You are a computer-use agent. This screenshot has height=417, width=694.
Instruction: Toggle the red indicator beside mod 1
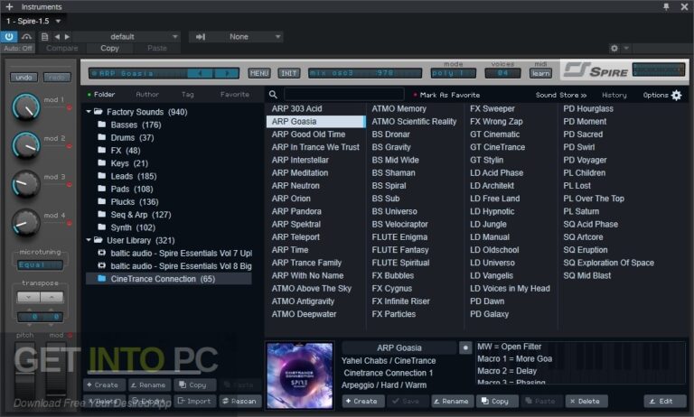[69, 107]
